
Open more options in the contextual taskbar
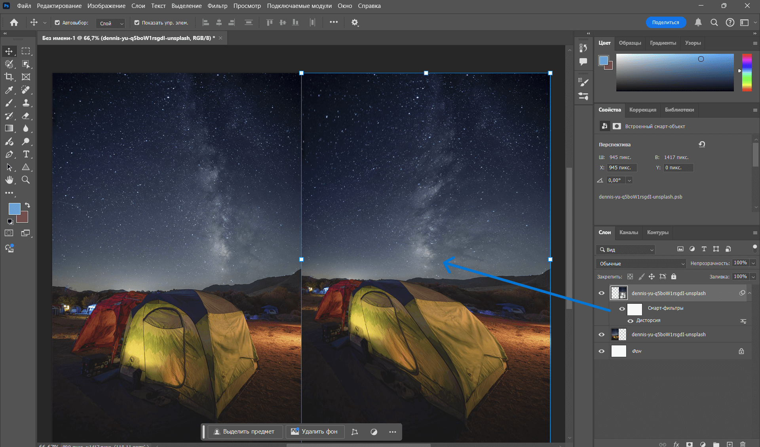(x=392, y=432)
